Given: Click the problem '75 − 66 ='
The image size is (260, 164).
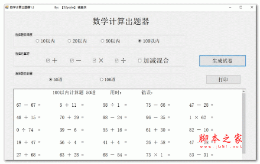Looking at the screenshot, I should pos(158,105).
